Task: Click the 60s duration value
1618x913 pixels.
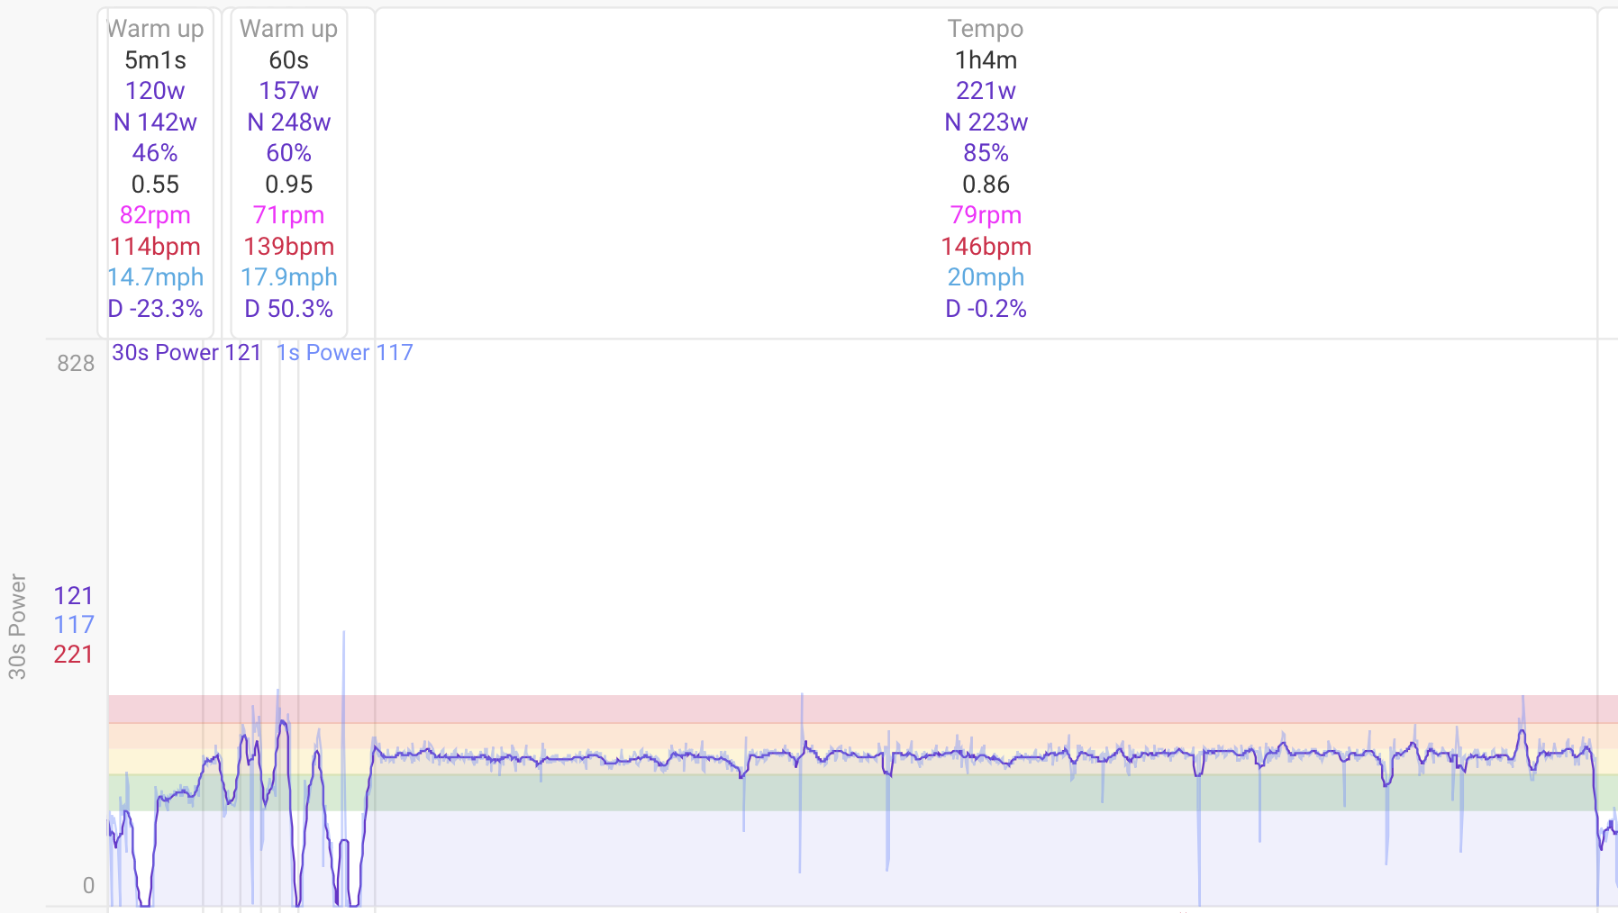Action: 288,60
